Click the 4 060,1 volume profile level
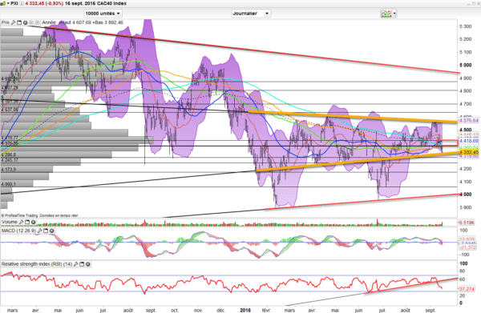The height and width of the screenshot is (313, 481). tap(8, 184)
